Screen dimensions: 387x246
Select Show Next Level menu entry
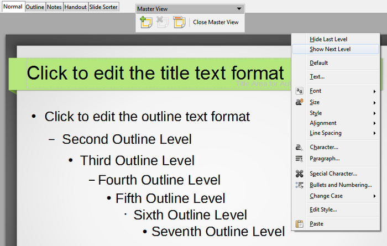point(330,49)
